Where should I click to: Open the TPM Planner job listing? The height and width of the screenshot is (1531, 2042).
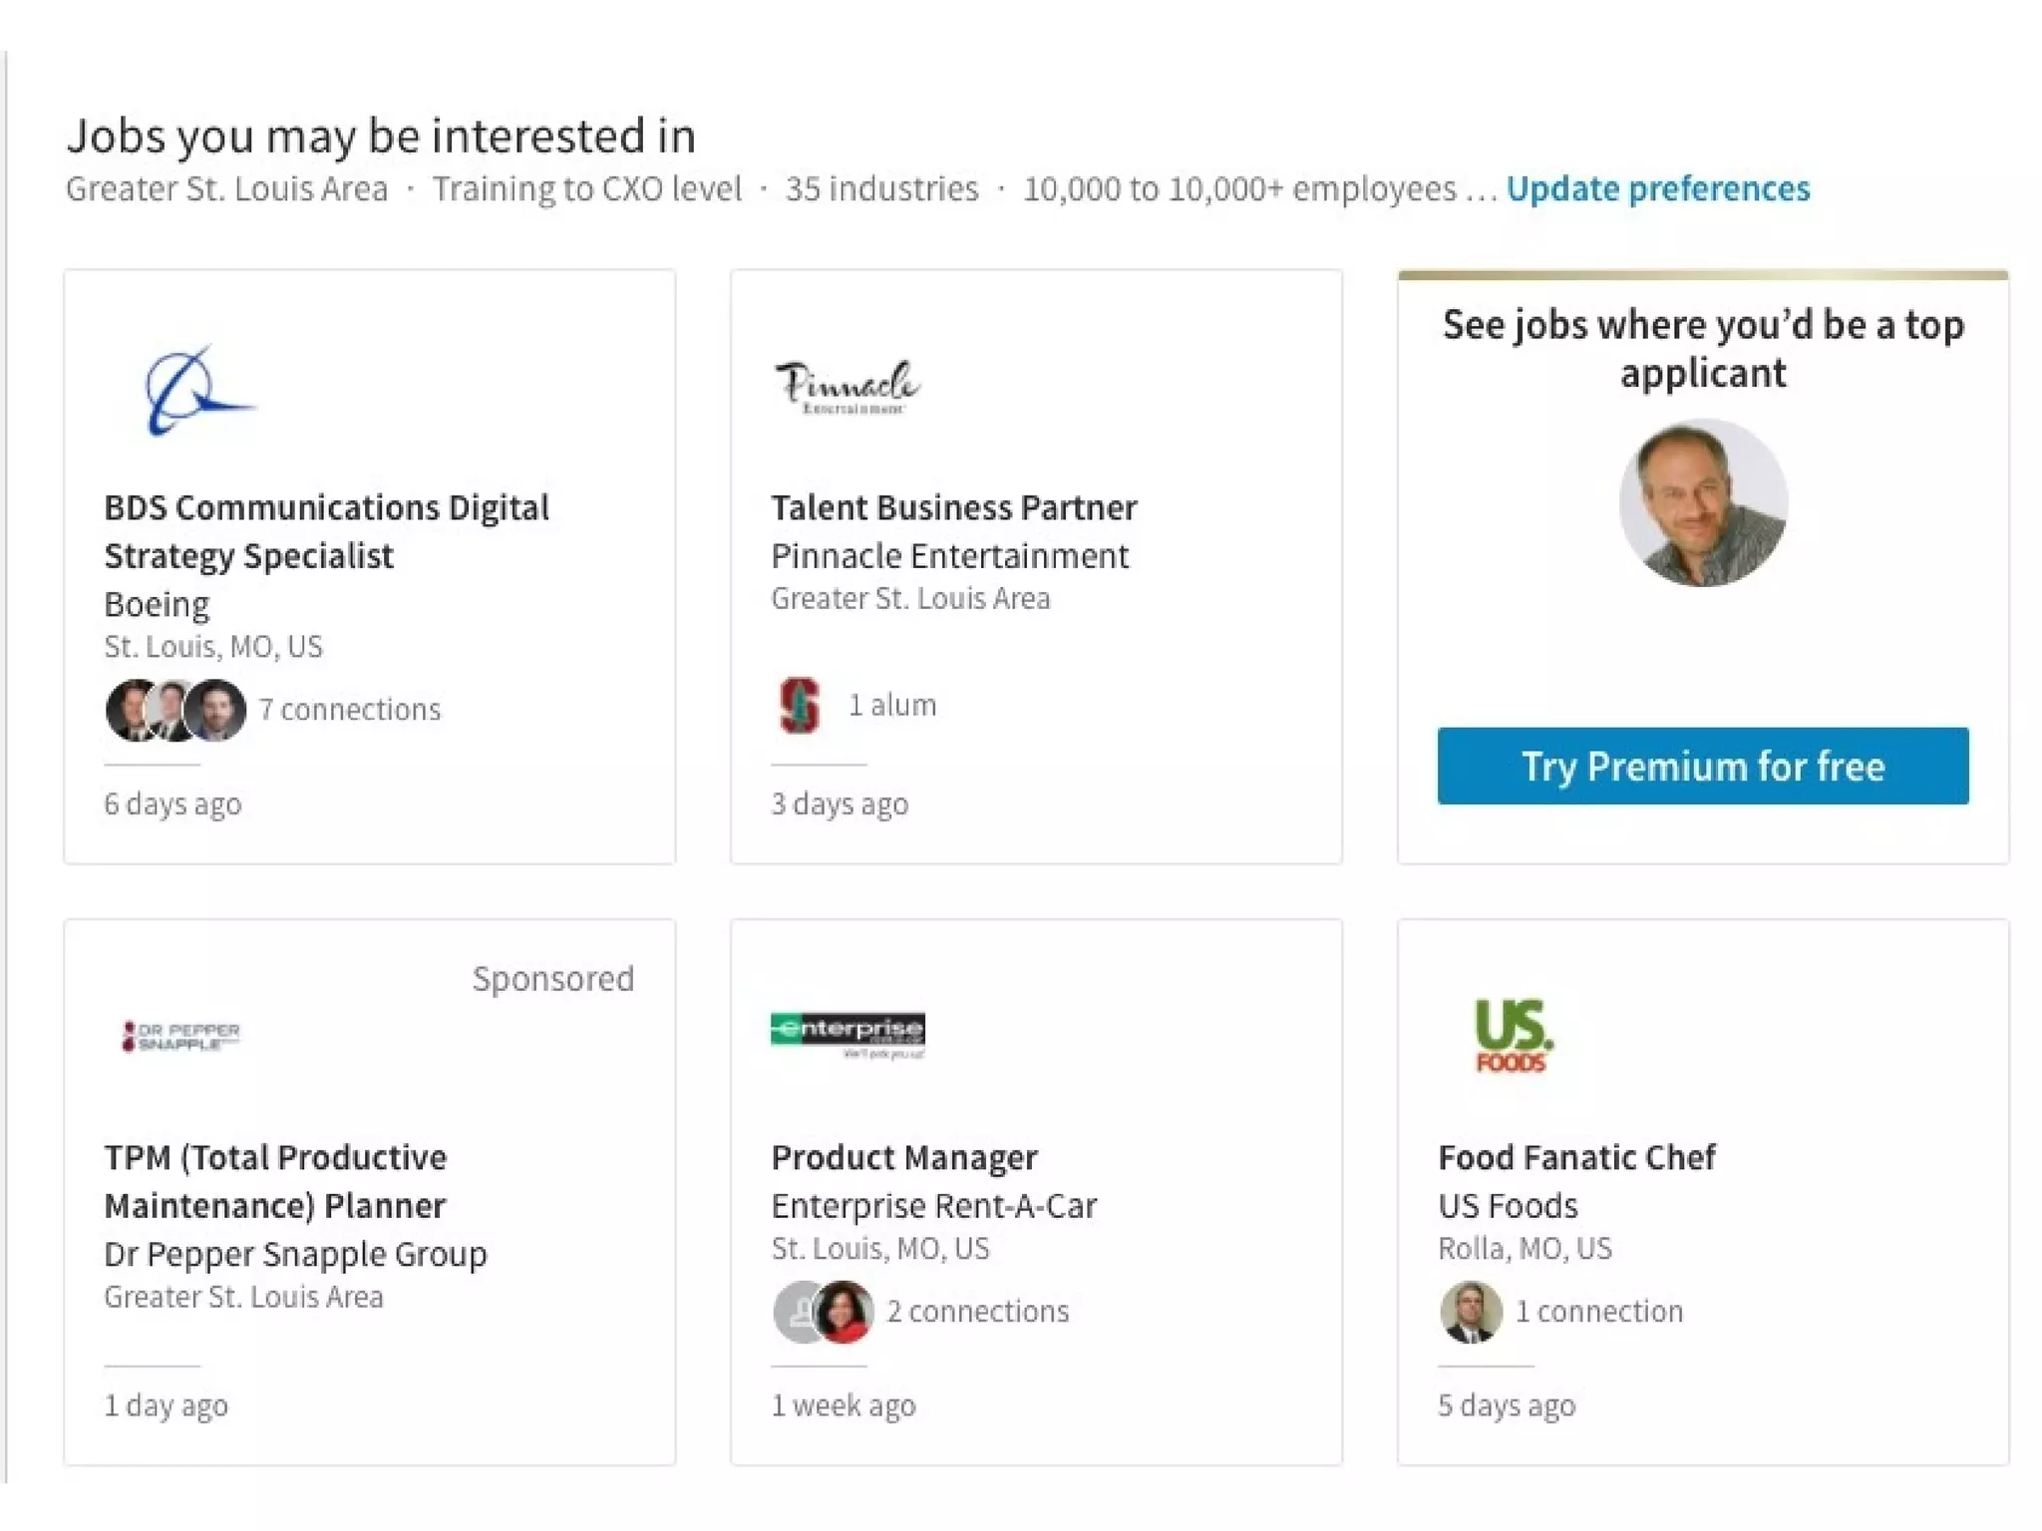tap(275, 1181)
